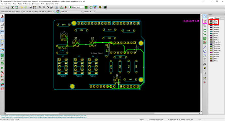Click the horizontal scrollbar below the canvas
Viewport: 225px width, 121px height.
click(102, 114)
